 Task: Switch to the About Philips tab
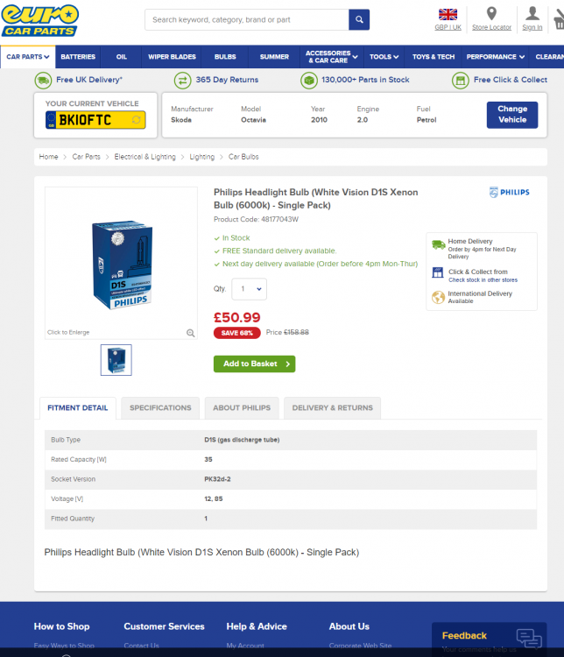(x=242, y=408)
